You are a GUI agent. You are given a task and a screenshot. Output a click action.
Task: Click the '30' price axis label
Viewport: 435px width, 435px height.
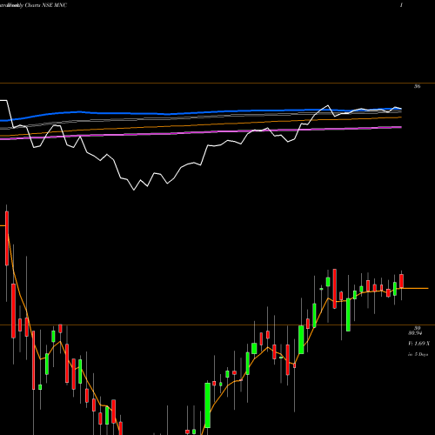click(x=417, y=328)
